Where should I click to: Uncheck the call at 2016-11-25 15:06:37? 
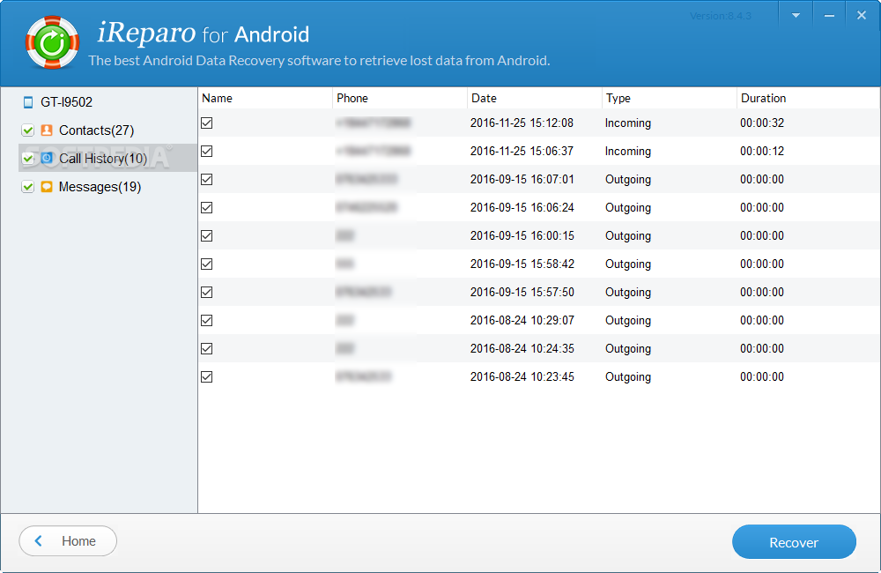[207, 151]
